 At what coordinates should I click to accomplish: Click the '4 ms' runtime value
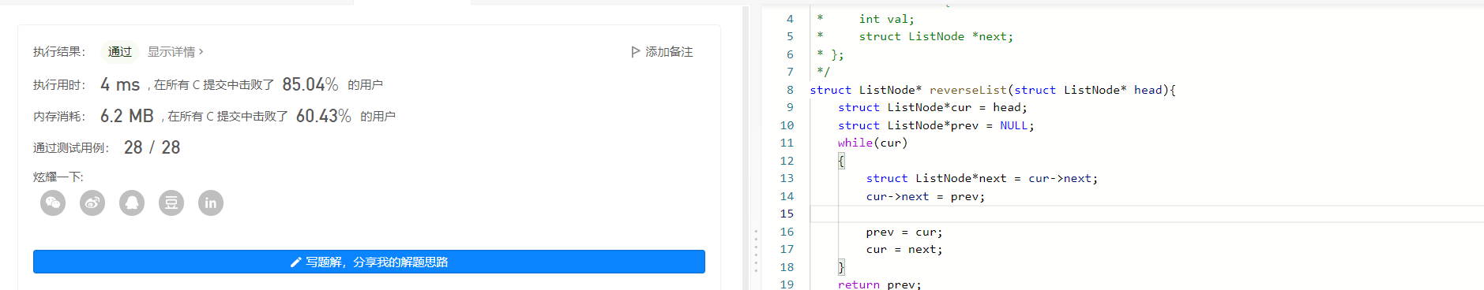click(120, 84)
